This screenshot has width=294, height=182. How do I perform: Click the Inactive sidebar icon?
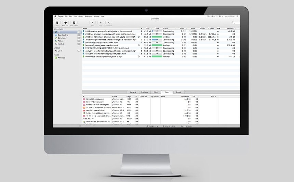(x=56, y=44)
